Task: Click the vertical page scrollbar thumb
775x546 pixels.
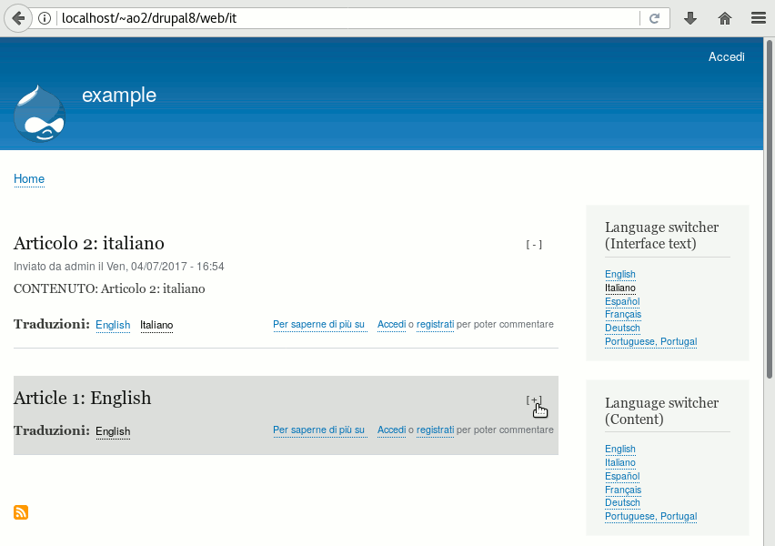Action: (769, 207)
